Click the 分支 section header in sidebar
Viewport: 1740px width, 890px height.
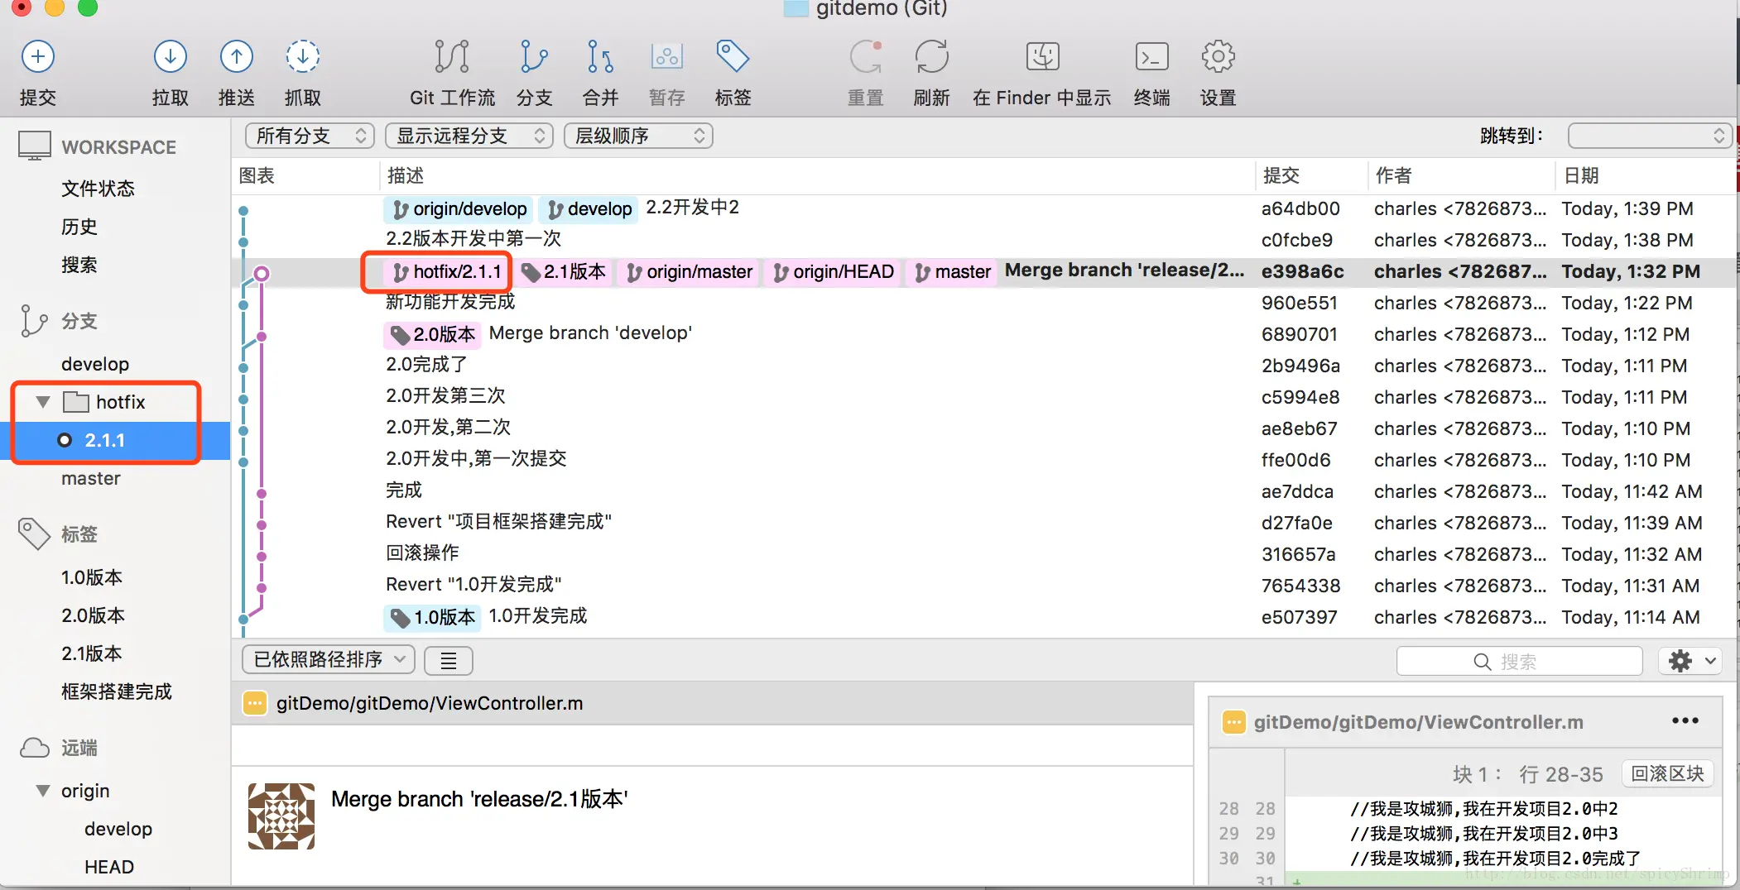79,321
